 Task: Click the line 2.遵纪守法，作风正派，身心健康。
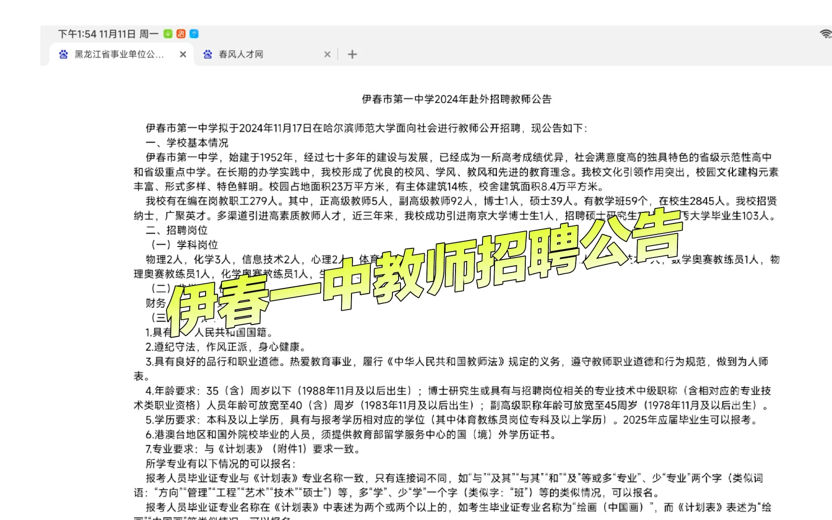[226, 347]
